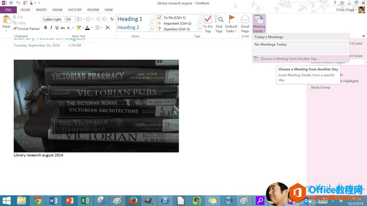Launch Word from the taskbar
Image resolution: width=367 pixels, height=206 pixels.
tap(54, 201)
